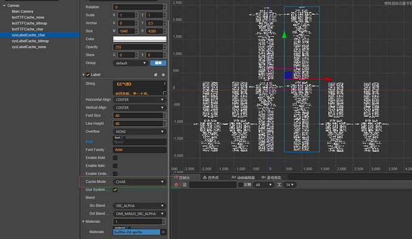
Task: Click the console log file icon
Action: [x=184, y=185]
